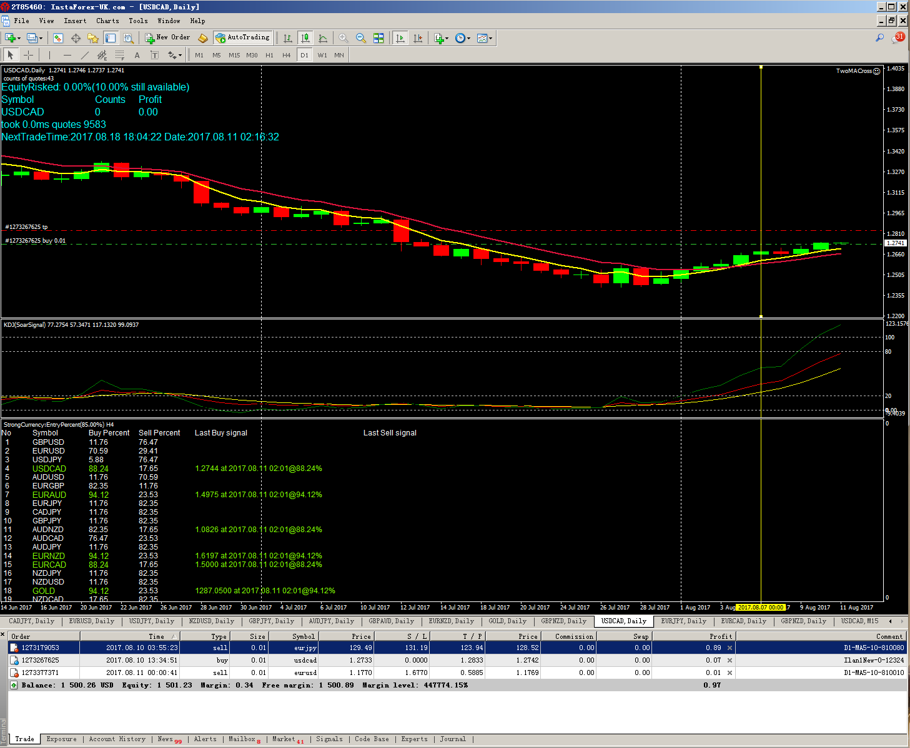
Task: Expand the Arrows objects dropdown arrow
Action: (181, 56)
